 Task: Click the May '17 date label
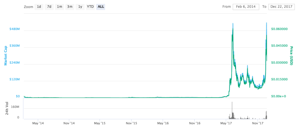point(226,123)
